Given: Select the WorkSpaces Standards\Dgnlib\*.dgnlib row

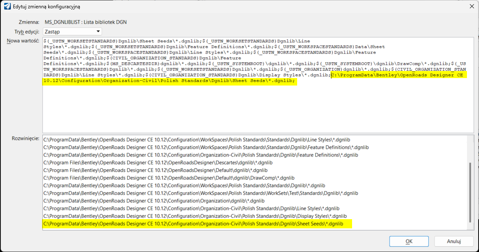Looking at the screenshot, I should [184, 186].
